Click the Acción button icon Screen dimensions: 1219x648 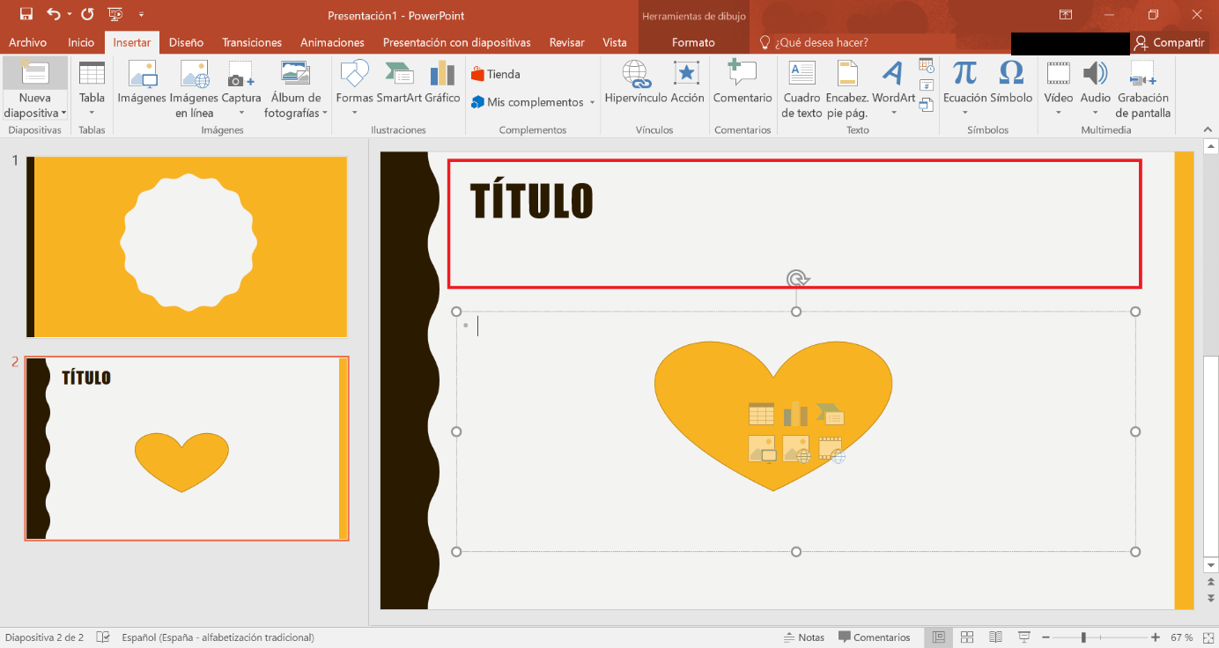click(687, 82)
